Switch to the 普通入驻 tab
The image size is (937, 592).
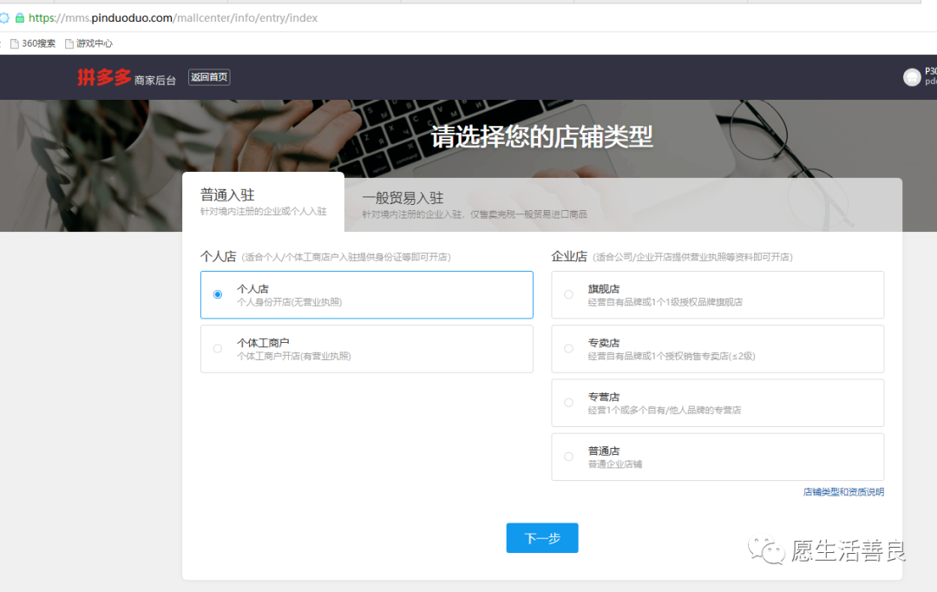[x=264, y=202]
